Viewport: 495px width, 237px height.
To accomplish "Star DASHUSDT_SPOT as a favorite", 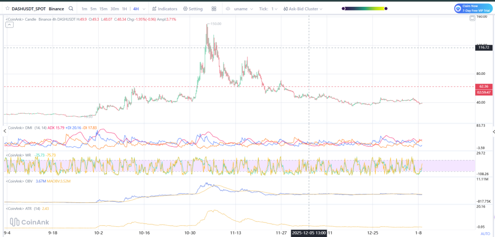I will pyautogui.click(x=7, y=9).
